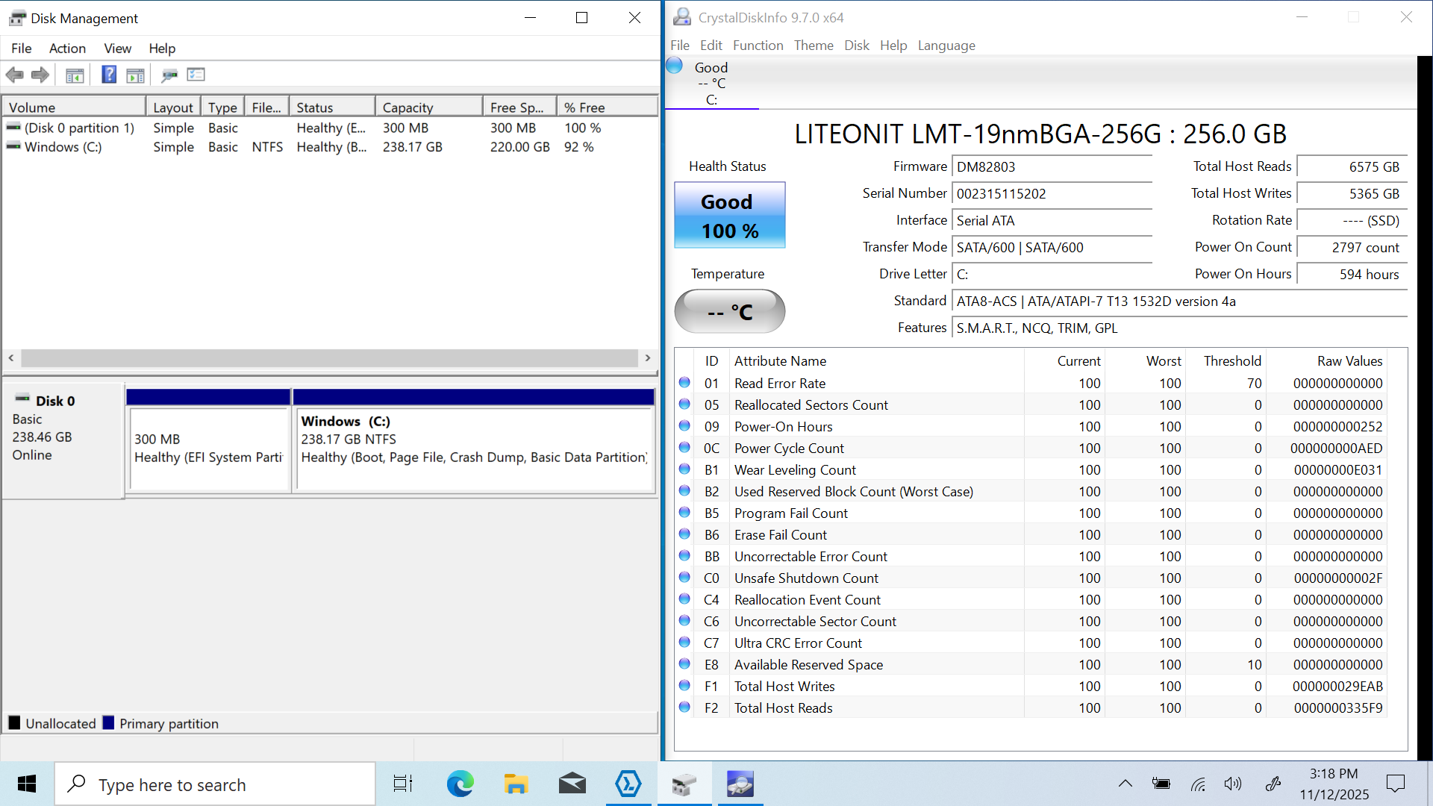
Task: Show hidden icons in system tray
Action: 1125,784
